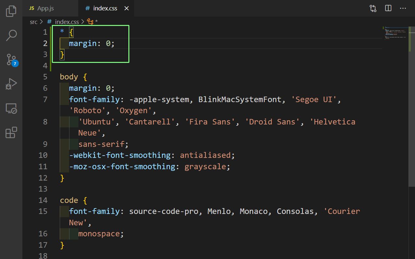Click 'source-code-pro' font name
The width and height of the screenshot is (415, 259).
[164, 211]
